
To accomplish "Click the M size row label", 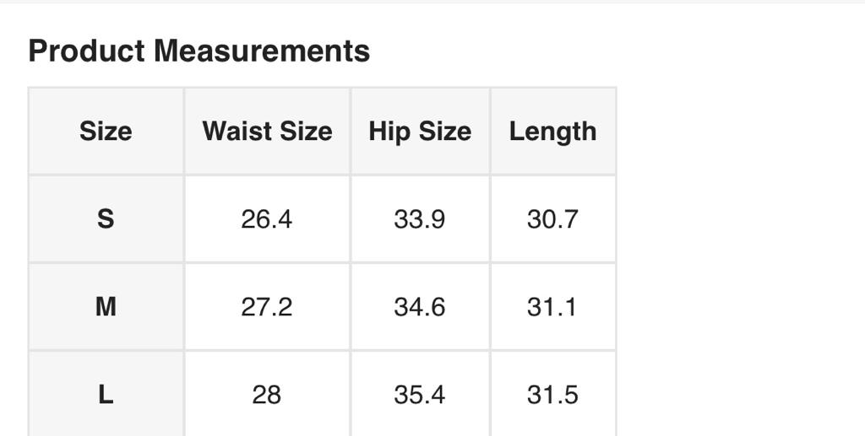I will click(x=106, y=307).
